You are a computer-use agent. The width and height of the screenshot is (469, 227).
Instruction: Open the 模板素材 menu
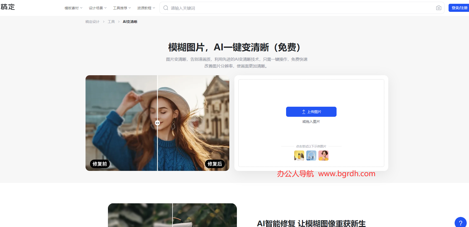click(x=73, y=8)
